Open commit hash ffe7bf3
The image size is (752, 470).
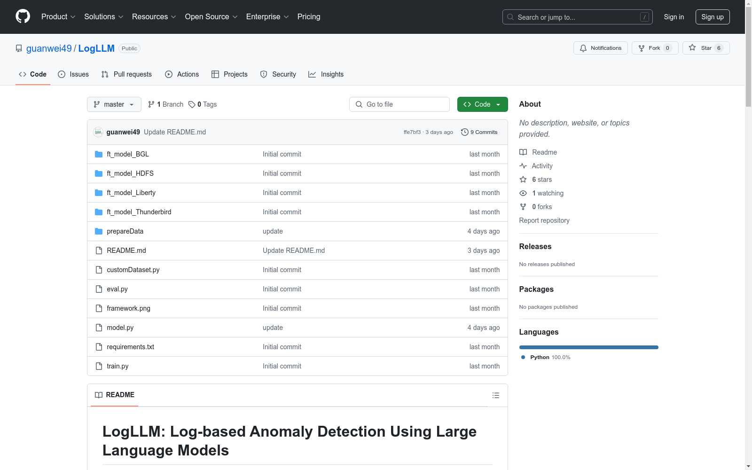click(x=412, y=132)
